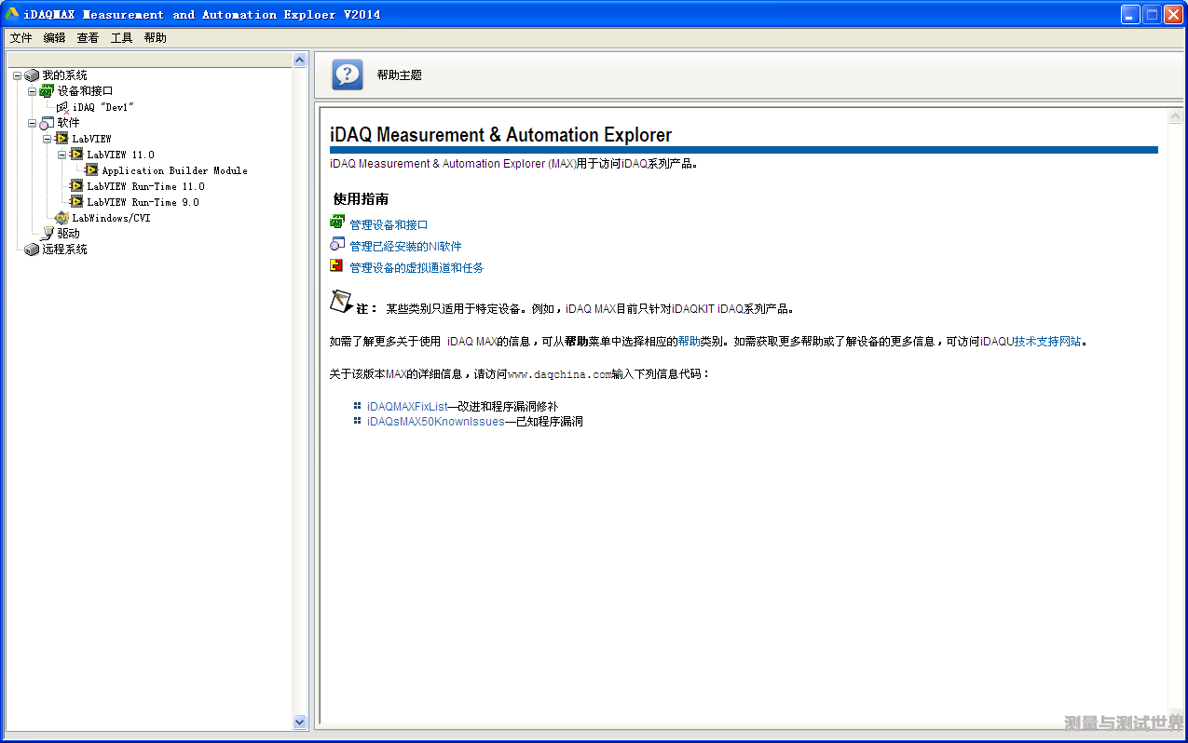Click the LabVIEW 11.0 icon
1188x743 pixels.
click(76, 155)
